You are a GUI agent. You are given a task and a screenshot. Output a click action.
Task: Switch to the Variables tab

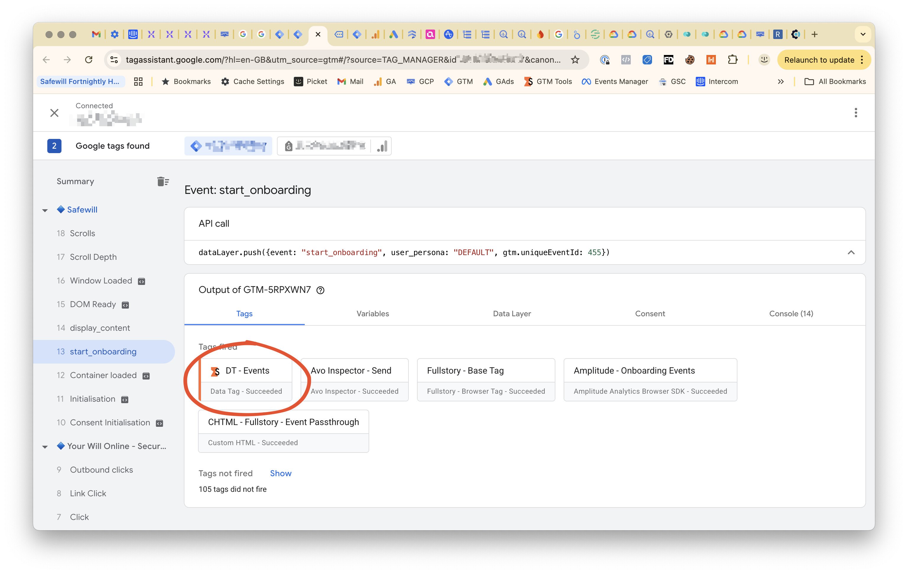click(372, 313)
